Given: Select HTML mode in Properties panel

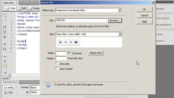Looking at the screenshot, I should point(9,88).
